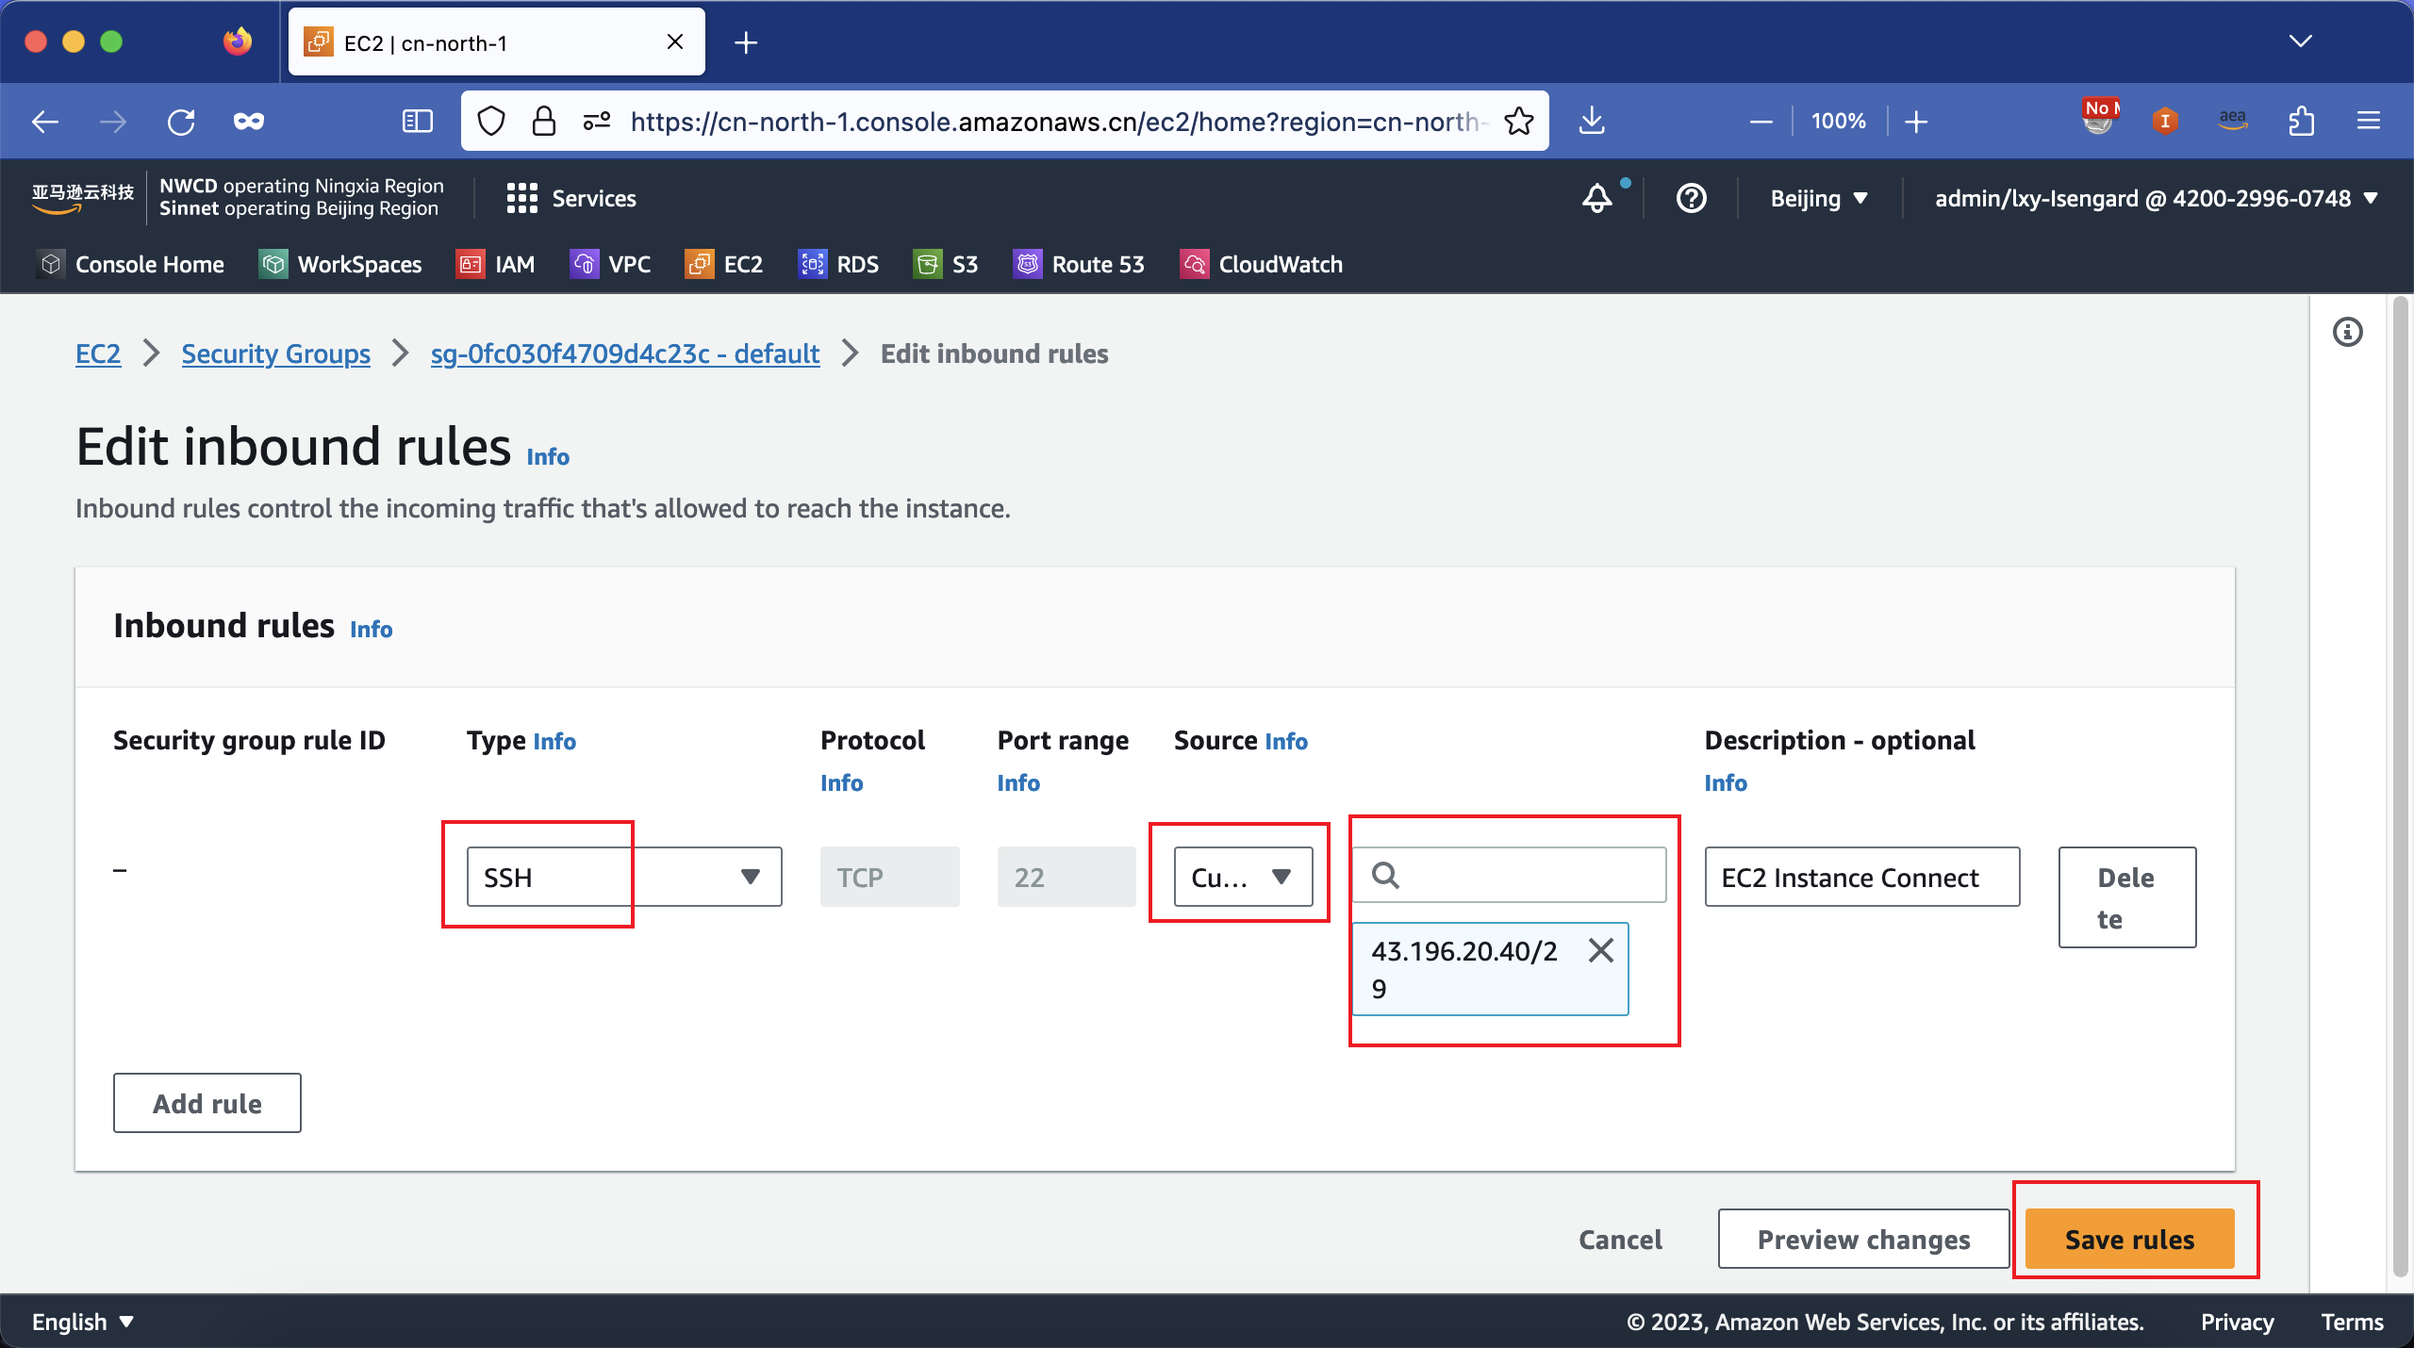Click the Security Groups breadcrumb link
2414x1348 pixels.
275,352
